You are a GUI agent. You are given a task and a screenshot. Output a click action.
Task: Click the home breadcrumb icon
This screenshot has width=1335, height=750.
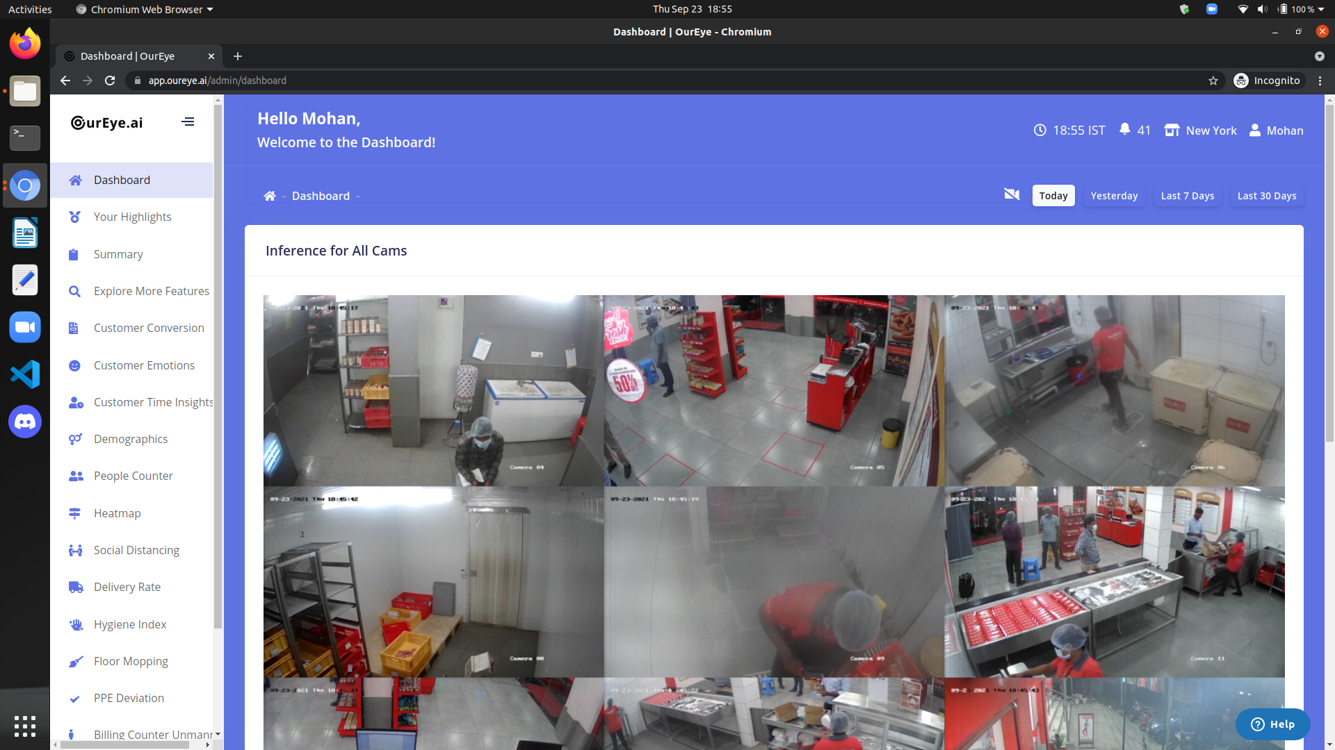270,196
